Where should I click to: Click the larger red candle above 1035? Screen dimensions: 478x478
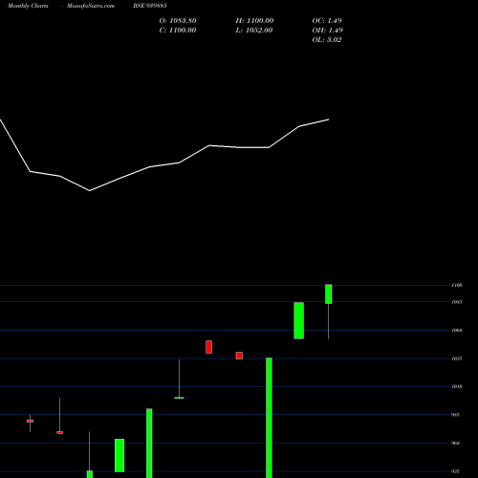pyautogui.click(x=208, y=347)
